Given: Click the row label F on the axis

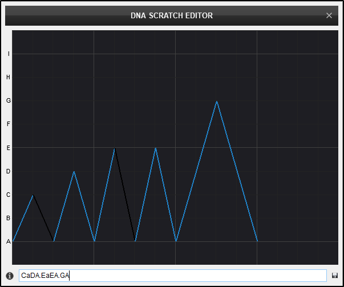Looking at the screenshot, I should (x=9, y=124).
